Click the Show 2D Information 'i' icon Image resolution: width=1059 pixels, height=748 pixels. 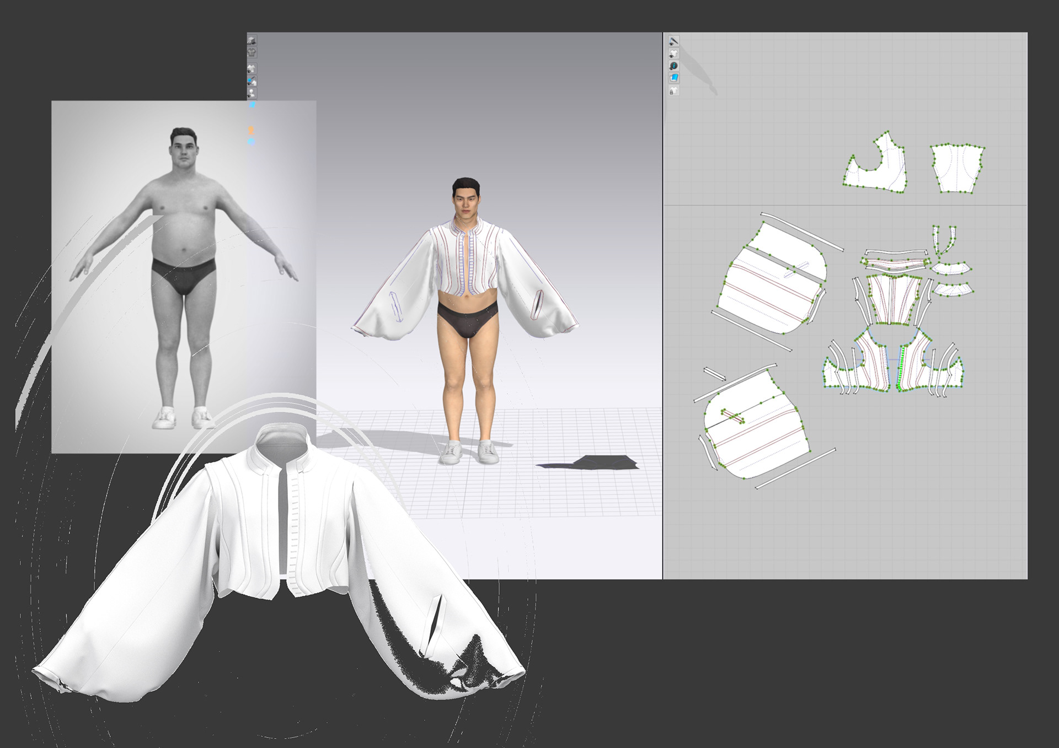click(673, 66)
